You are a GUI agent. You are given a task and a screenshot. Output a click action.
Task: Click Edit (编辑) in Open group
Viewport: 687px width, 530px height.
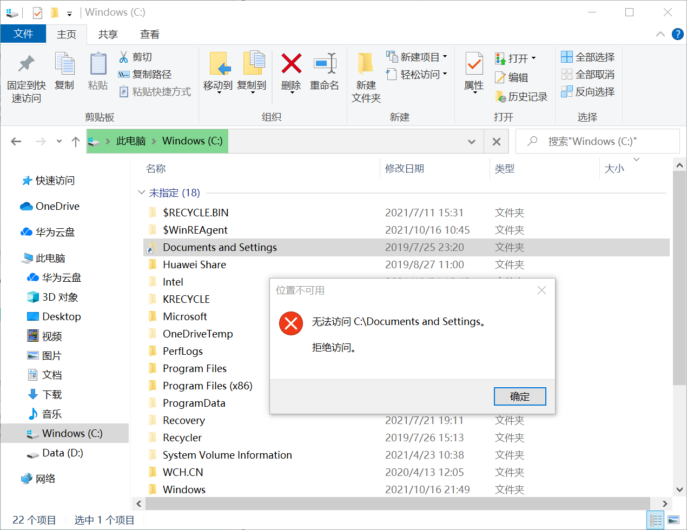click(x=512, y=77)
